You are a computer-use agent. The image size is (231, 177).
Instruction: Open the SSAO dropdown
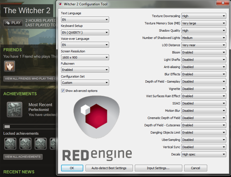(x=204, y=103)
